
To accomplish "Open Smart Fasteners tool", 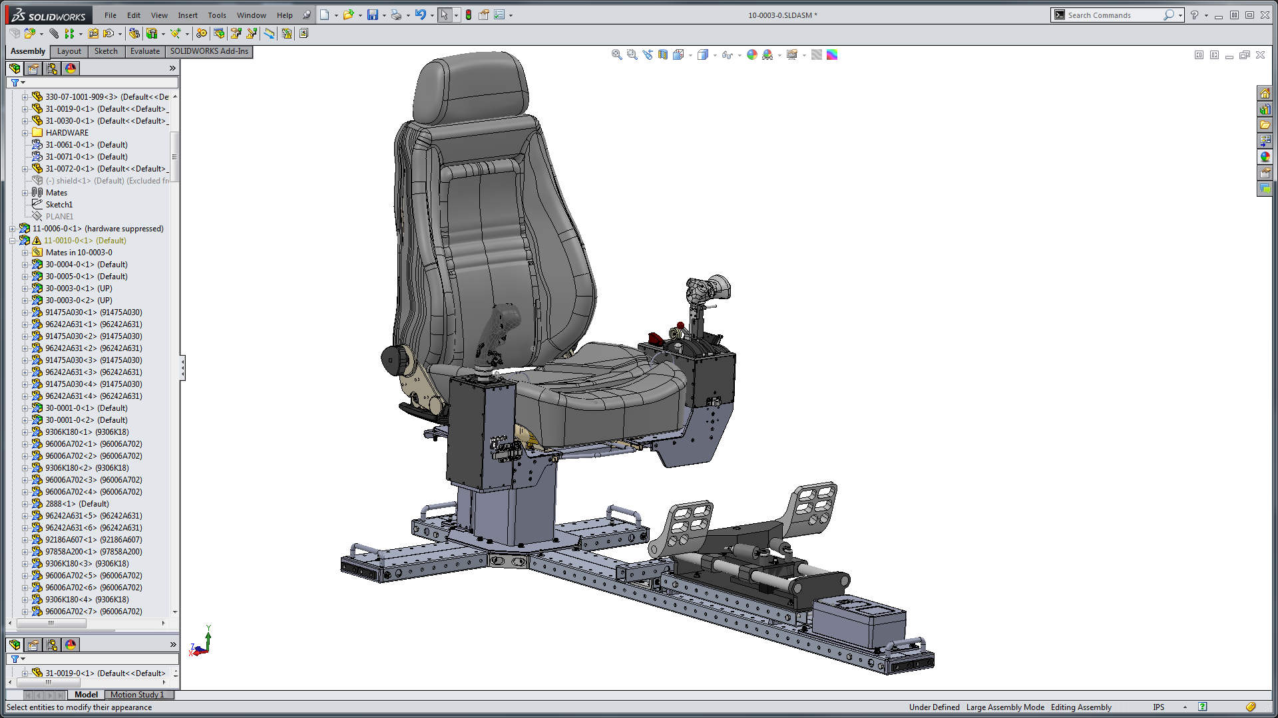I will [x=93, y=33].
